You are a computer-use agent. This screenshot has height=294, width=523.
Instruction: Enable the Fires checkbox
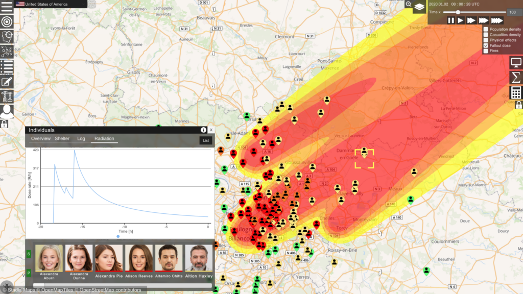click(x=486, y=51)
